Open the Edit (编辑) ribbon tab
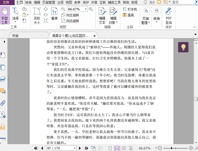Viewport: 198px width, 151px height. (x=37, y=2)
